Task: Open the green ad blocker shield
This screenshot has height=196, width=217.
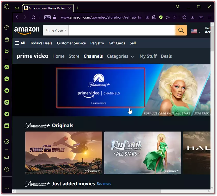Action: [161, 17]
